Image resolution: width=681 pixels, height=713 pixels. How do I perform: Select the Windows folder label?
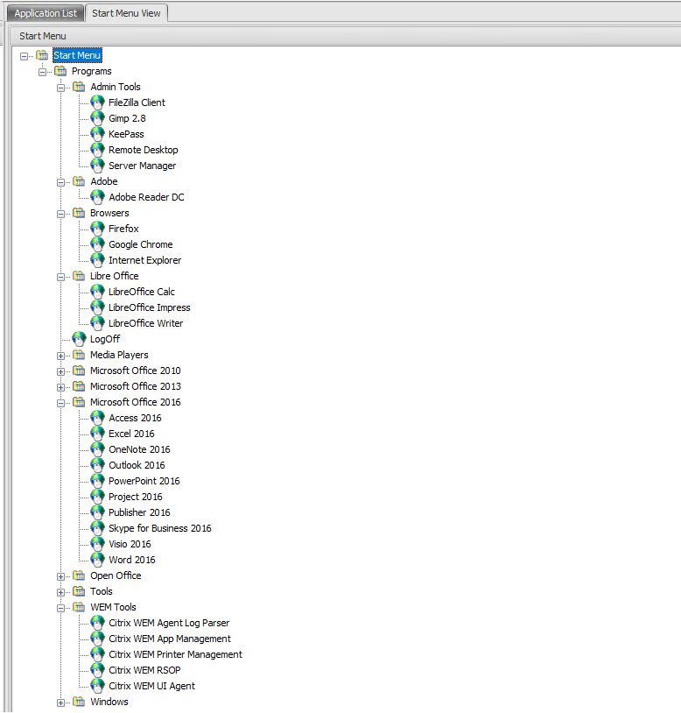tap(109, 702)
